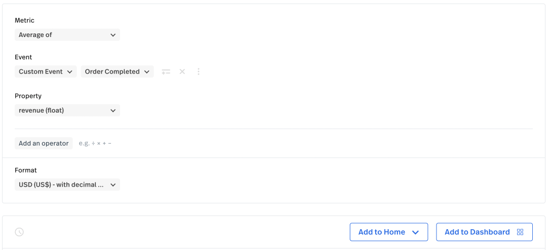Click Add an operator
The height and width of the screenshot is (250, 548).
pos(44,144)
